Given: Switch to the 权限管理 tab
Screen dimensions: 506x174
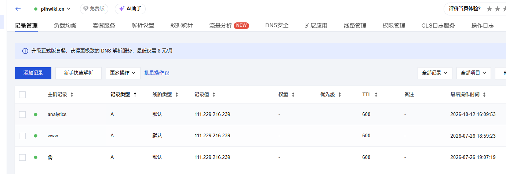Looking at the screenshot, I should 394,26.
